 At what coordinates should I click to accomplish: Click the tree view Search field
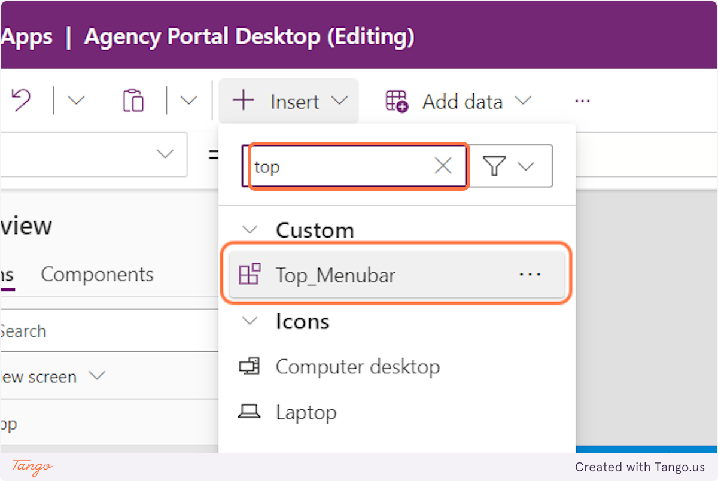(109, 331)
